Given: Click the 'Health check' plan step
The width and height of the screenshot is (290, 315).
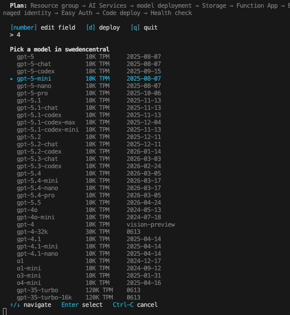Looking at the screenshot, I should point(171,13).
